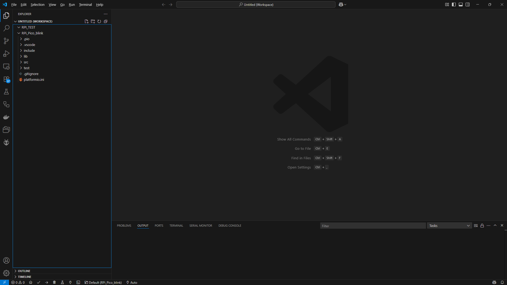This screenshot has height=285, width=507.
Task: Open notifications bell in status bar
Action: [x=502, y=282]
